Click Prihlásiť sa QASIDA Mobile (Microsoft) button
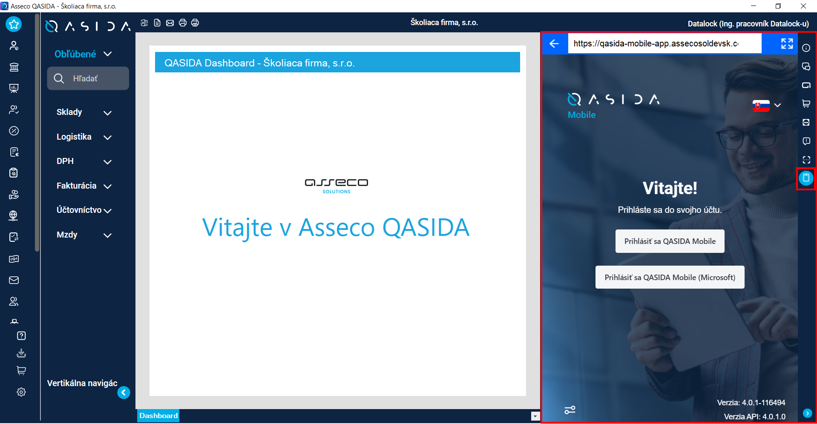Viewport: 817px width, 424px height. (670, 277)
